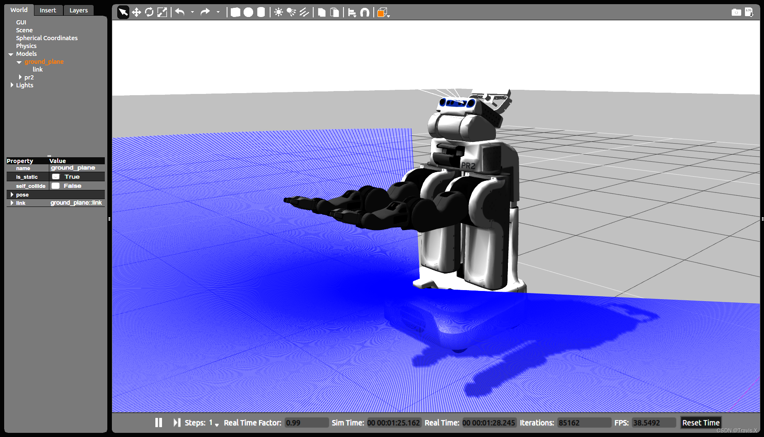Click the Paste icon in toolbar
The height and width of the screenshot is (437, 764).
click(x=334, y=12)
